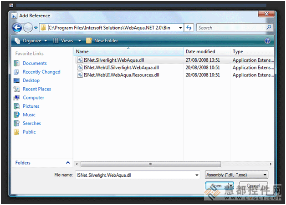The width and height of the screenshot is (286, 205).
Task: Click the Pictures sidebar icon
Action: tap(16, 106)
